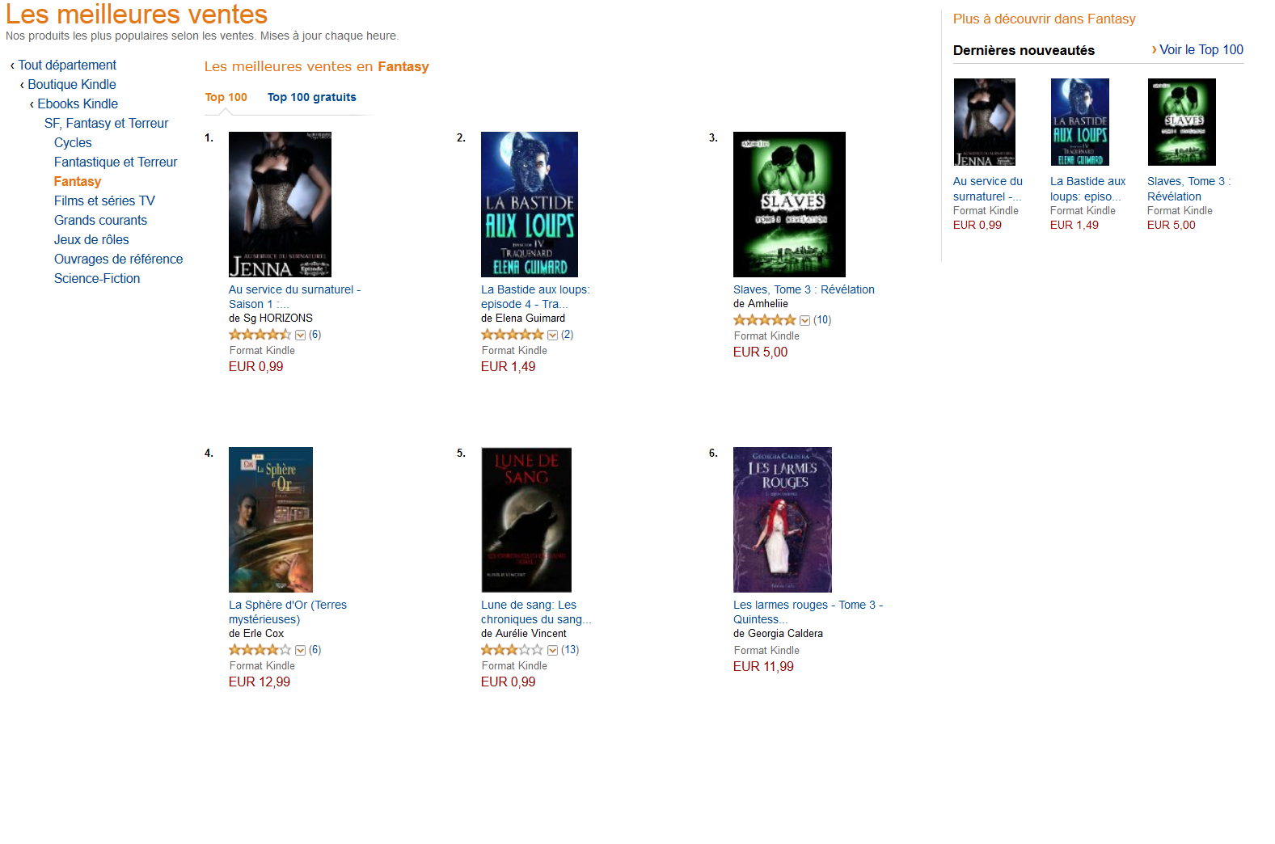Expand rating dropdown for Lune de sang
This screenshot has width=1275, height=844.
point(552,650)
